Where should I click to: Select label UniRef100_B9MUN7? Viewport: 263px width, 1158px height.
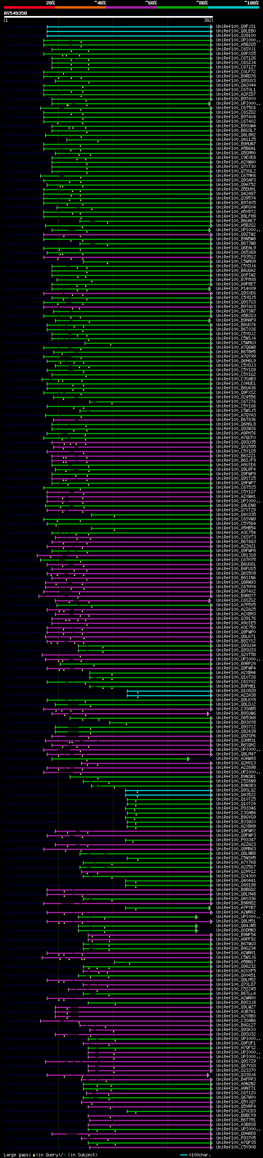tap(236, 144)
